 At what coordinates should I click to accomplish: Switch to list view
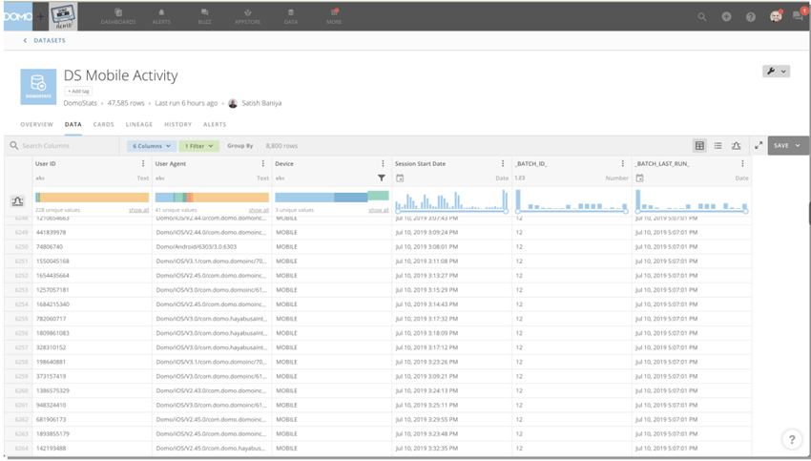pyautogui.click(x=717, y=146)
